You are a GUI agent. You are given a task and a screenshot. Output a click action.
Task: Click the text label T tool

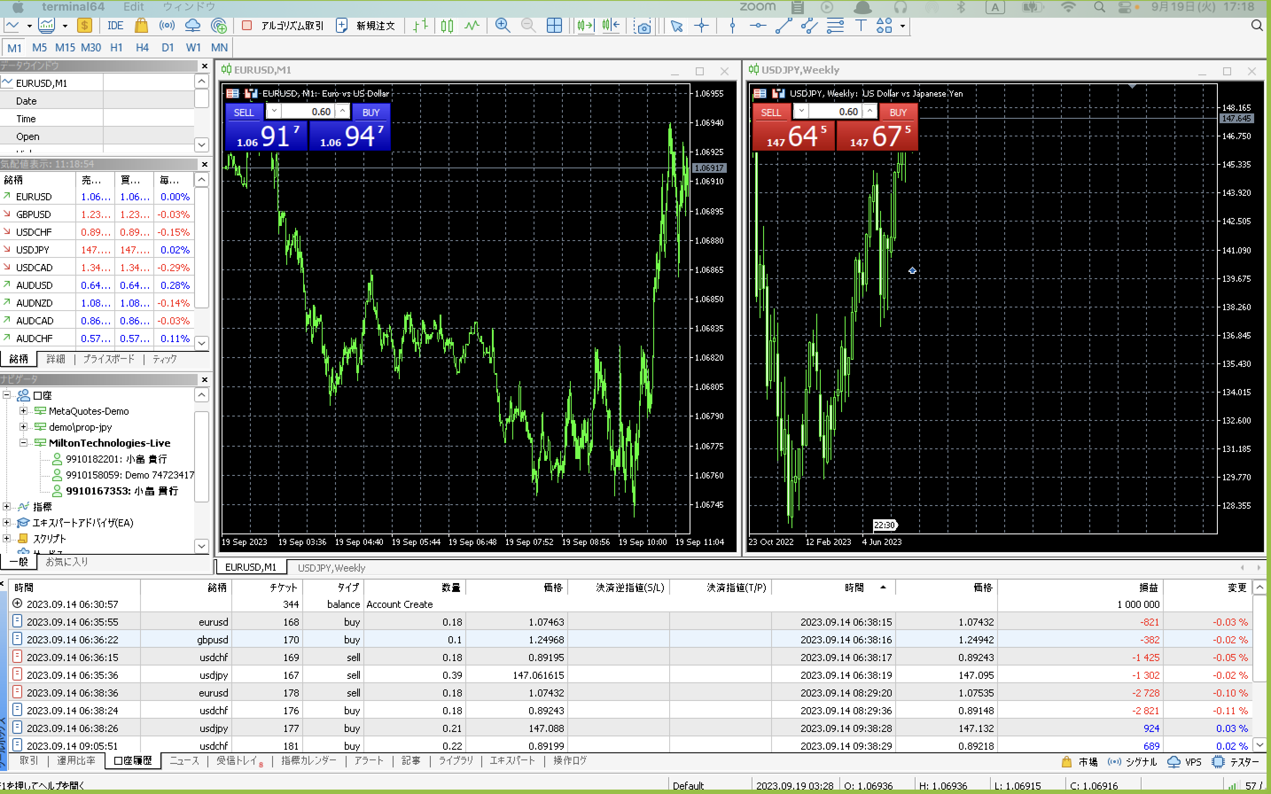[860, 25]
